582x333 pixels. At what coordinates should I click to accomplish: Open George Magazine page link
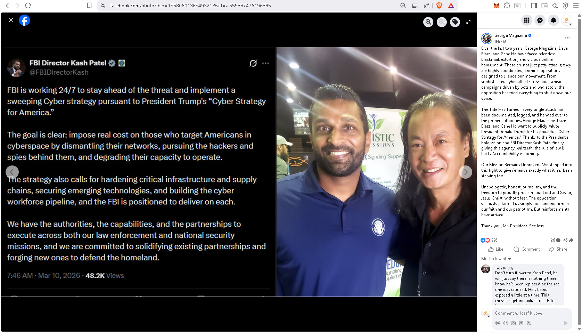pyautogui.click(x=511, y=35)
